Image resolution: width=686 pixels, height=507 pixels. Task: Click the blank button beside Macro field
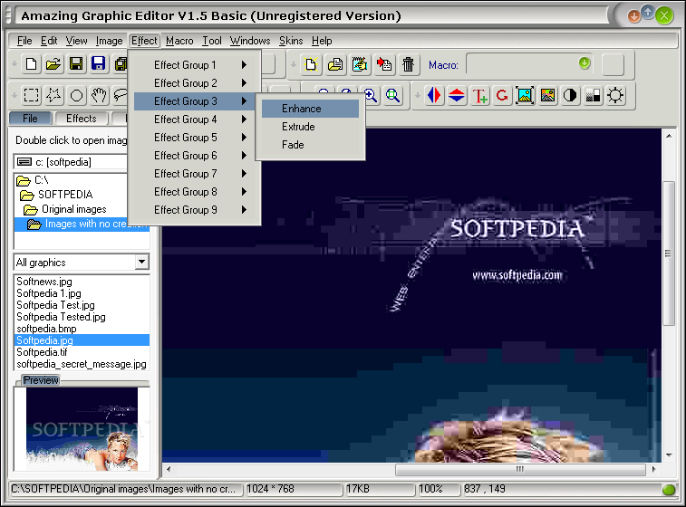tap(613, 64)
